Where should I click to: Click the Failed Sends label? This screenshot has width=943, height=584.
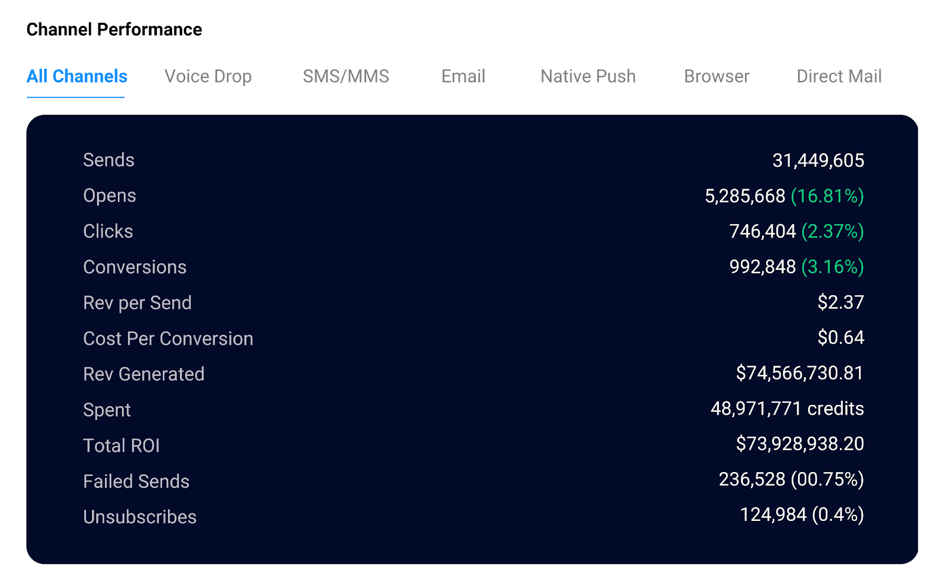[x=136, y=481]
